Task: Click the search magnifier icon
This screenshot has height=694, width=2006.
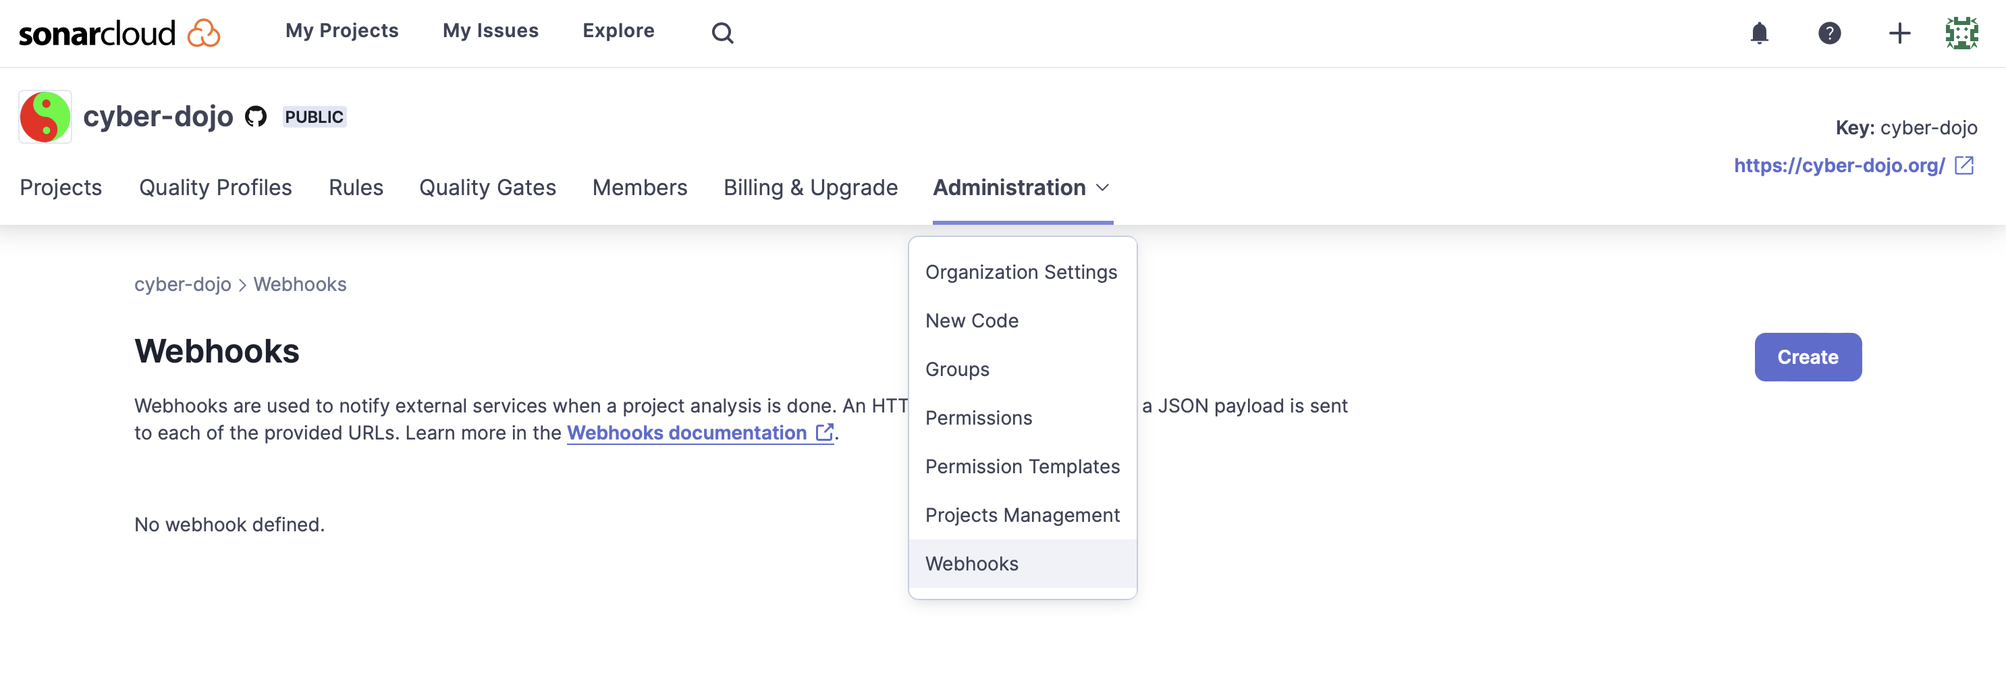Action: (x=722, y=32)
